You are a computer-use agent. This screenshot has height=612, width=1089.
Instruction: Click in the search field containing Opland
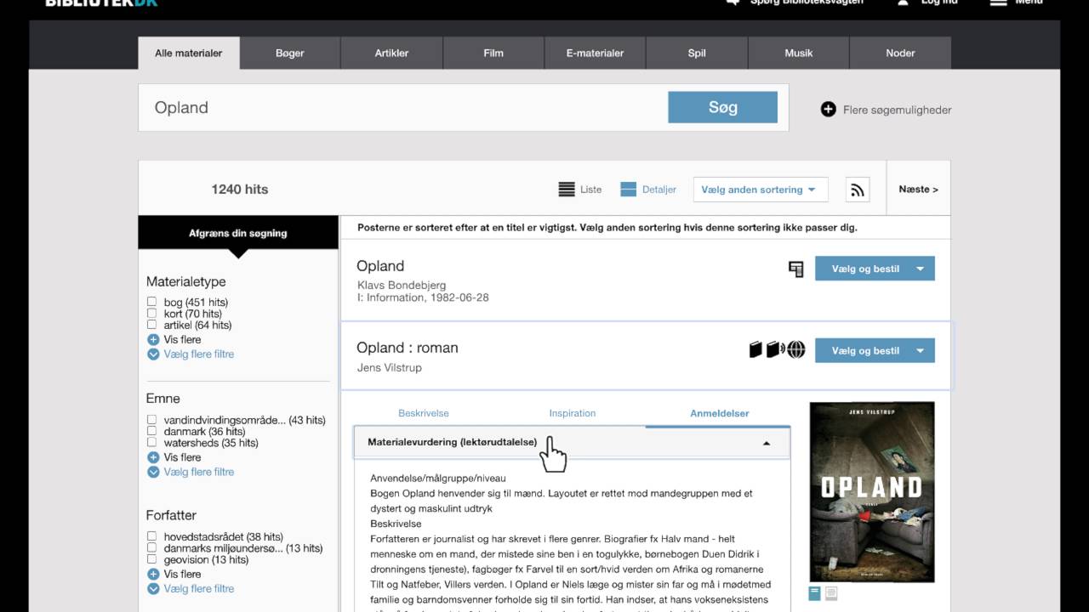[x=402, y=107]
